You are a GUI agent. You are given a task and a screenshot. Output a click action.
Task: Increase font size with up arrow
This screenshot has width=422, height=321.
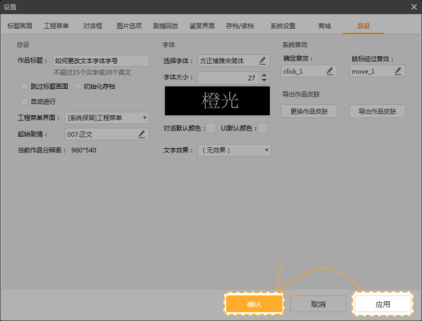pyautogui.click(x=264, y=75)
